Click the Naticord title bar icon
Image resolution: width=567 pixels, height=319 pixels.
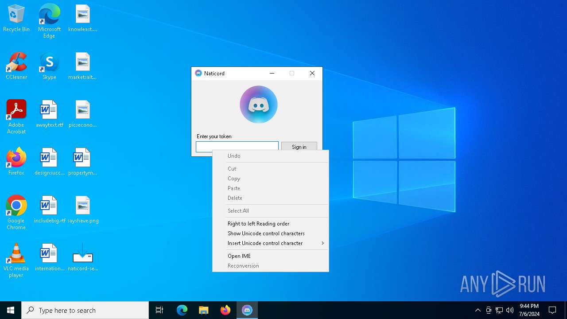click(198, 73)
